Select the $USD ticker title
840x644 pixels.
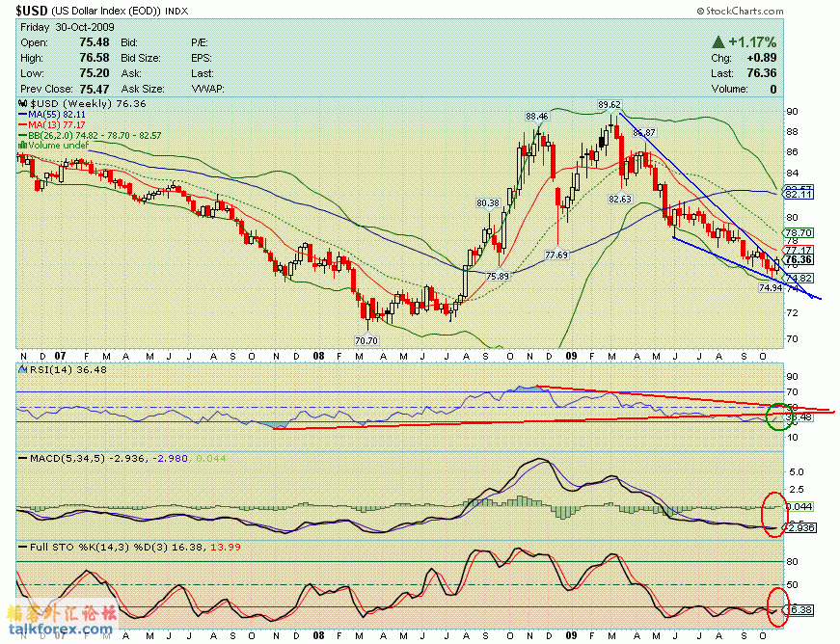click(32, 11)
